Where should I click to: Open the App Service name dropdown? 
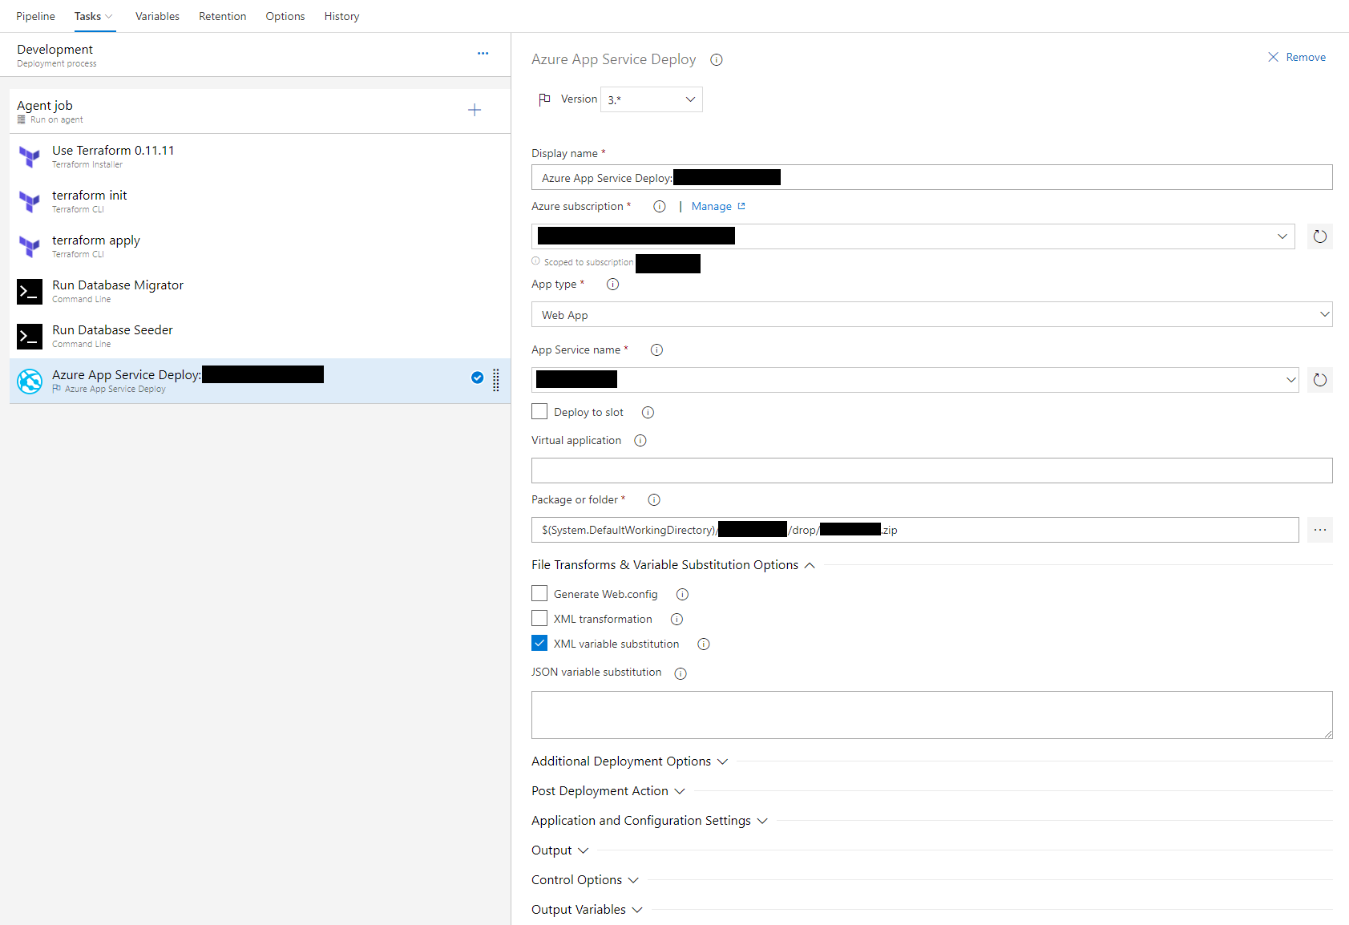[915, 380]
